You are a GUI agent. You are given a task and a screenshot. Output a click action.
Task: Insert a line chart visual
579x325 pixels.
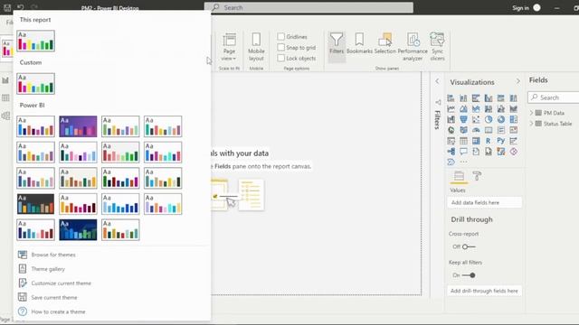[451, 108]
